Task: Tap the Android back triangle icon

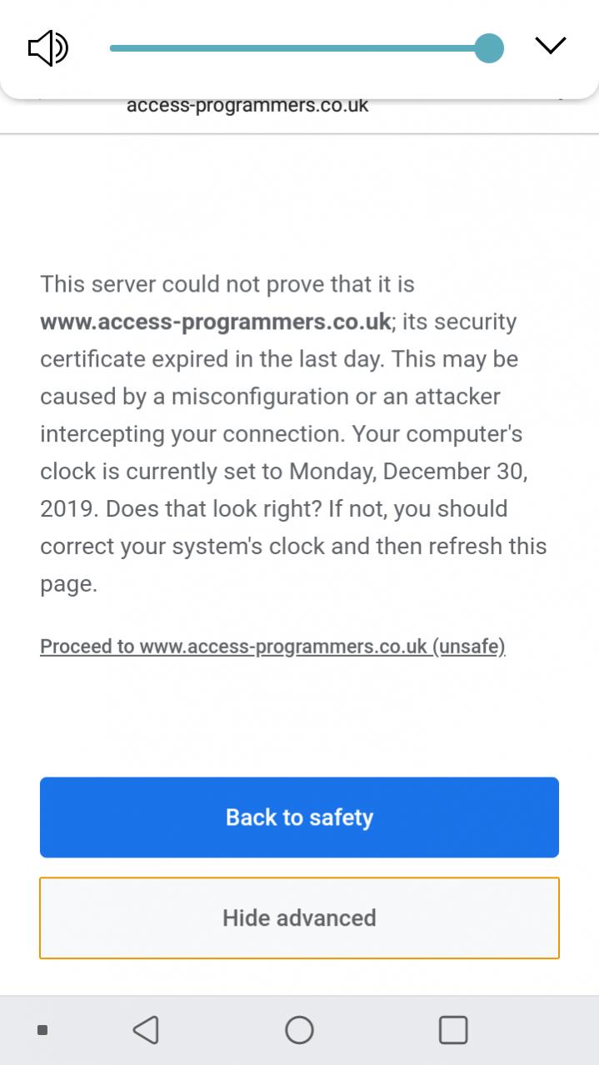Action: (146, 1030)
